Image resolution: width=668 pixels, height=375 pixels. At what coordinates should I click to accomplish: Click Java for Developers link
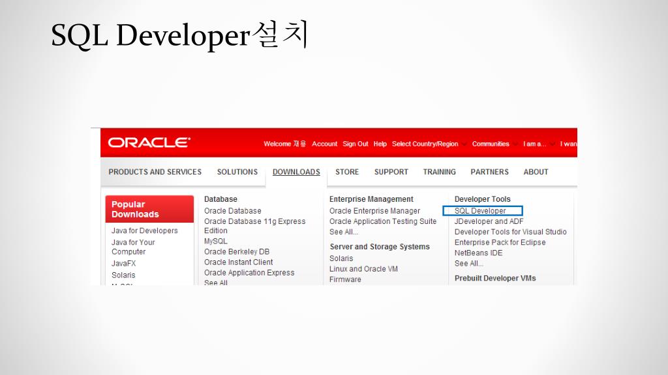[144, 230]
